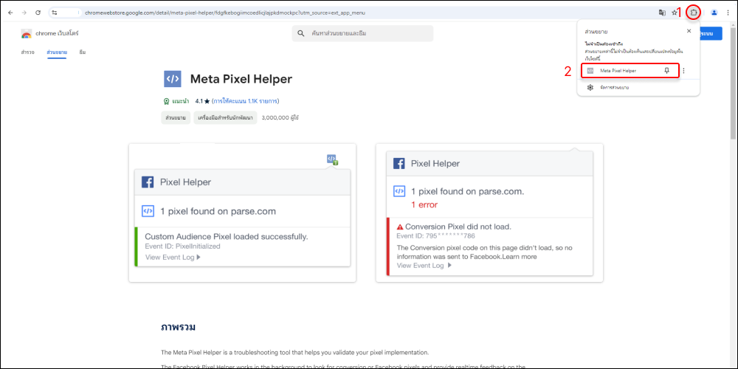This screenshot has height=369, width=738.
Task: Open the browser profile avatar
Action: 714,13
